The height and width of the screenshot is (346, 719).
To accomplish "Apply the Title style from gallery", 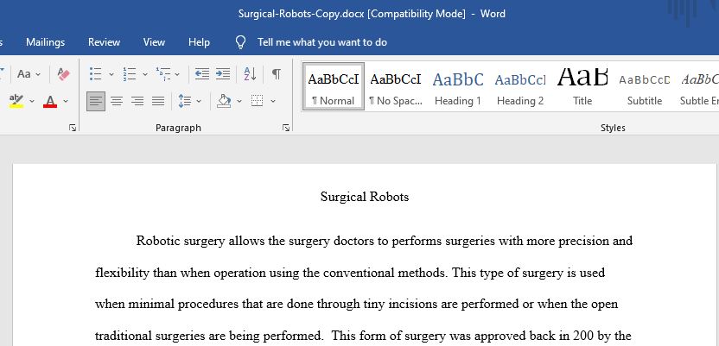I will click(582, 87).
